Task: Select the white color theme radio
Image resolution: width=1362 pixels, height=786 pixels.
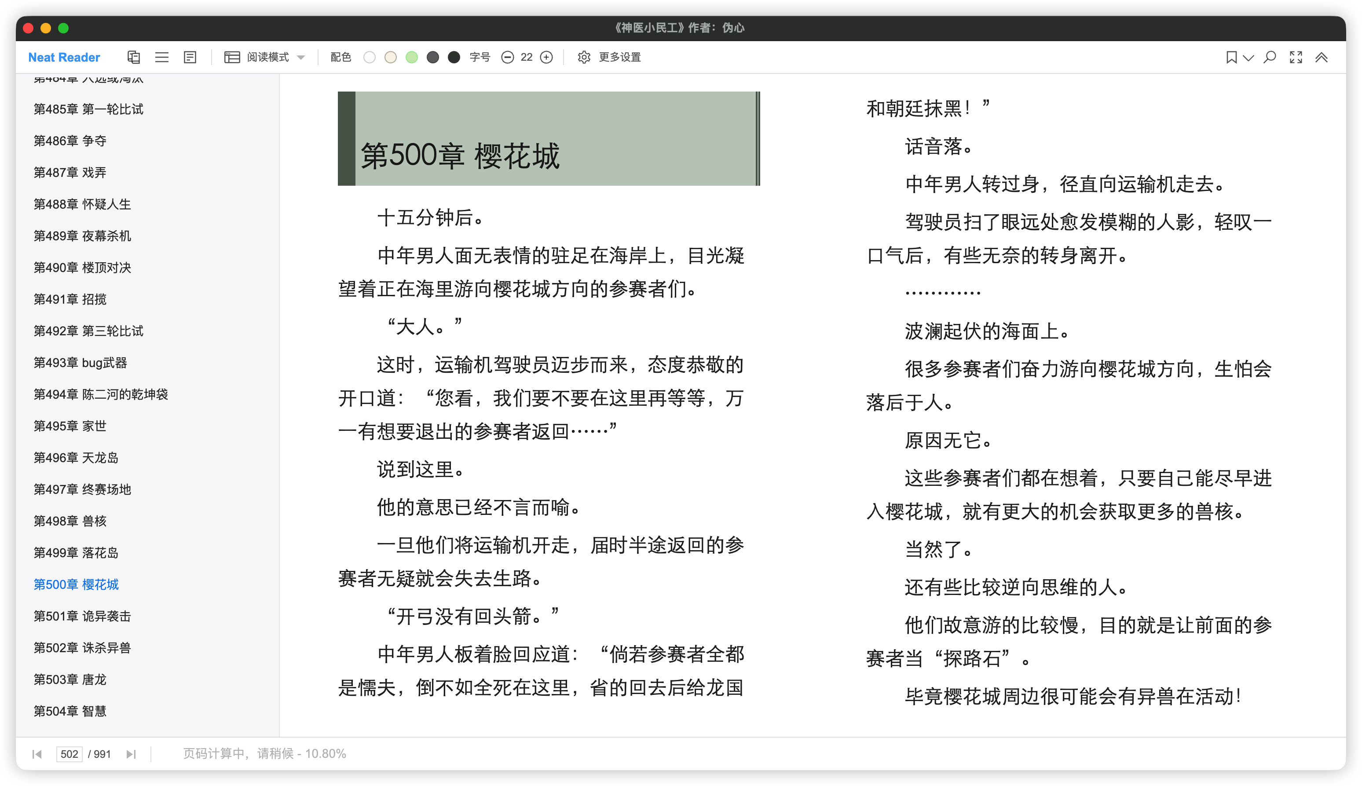Action: [369, 57]
